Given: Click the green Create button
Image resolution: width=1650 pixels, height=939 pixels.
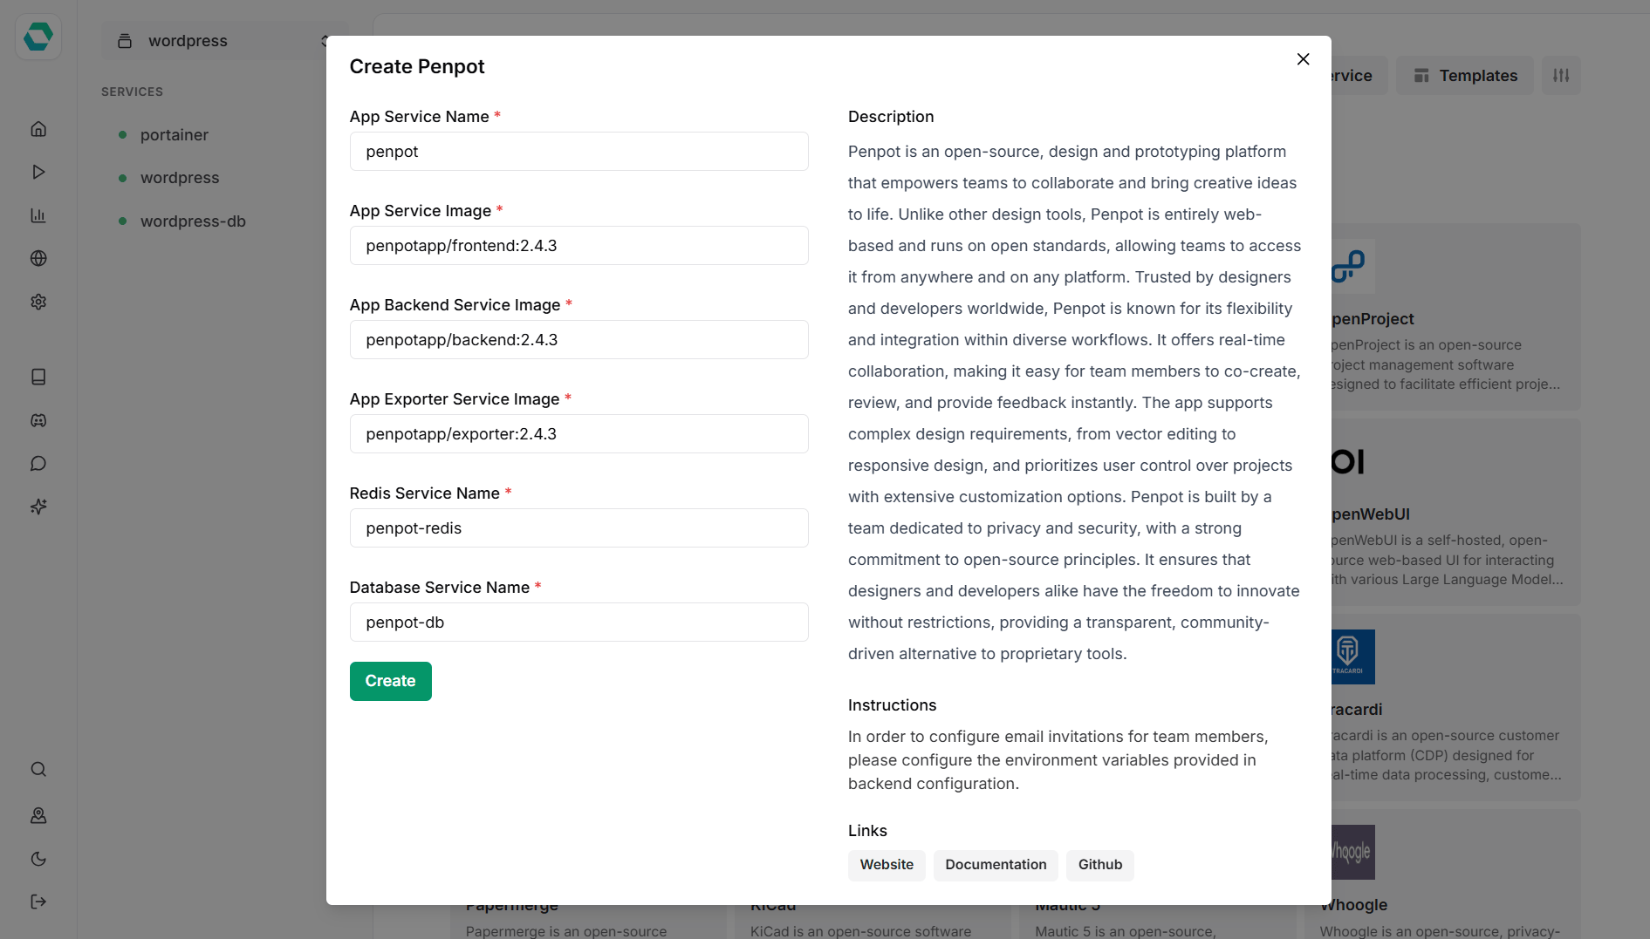Looking at the screenshot, I should (390, 681).
